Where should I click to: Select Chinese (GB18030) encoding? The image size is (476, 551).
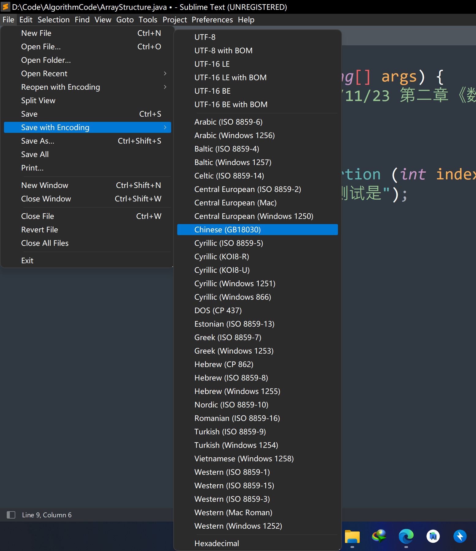[257, 230]
